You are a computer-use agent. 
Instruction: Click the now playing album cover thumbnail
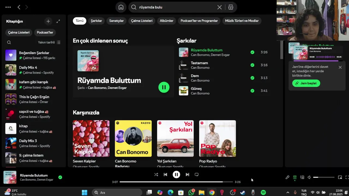pyautogui.click(x=10, y=177)
